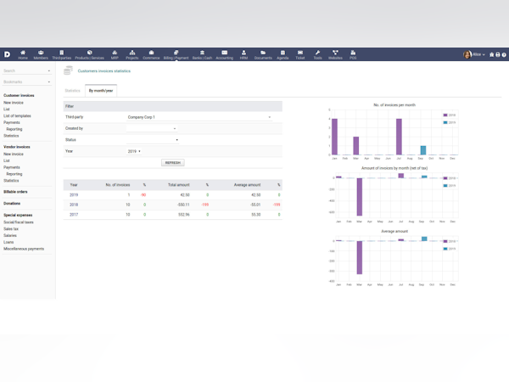Open the Members module icon

point(41,54)
